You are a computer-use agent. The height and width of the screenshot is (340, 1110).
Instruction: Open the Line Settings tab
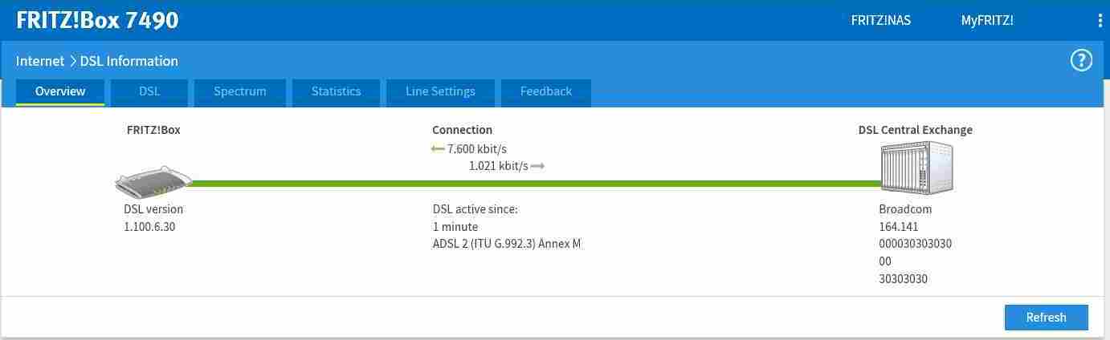click(440, 91)
